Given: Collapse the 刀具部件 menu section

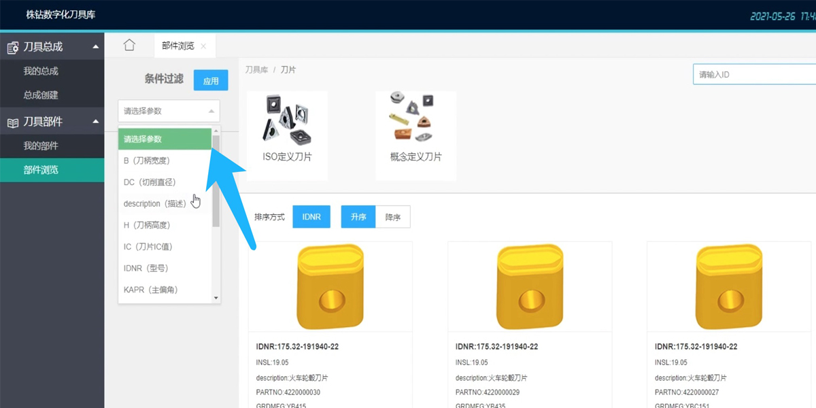Looking at the screenshot, I should [x=95, y=122].
